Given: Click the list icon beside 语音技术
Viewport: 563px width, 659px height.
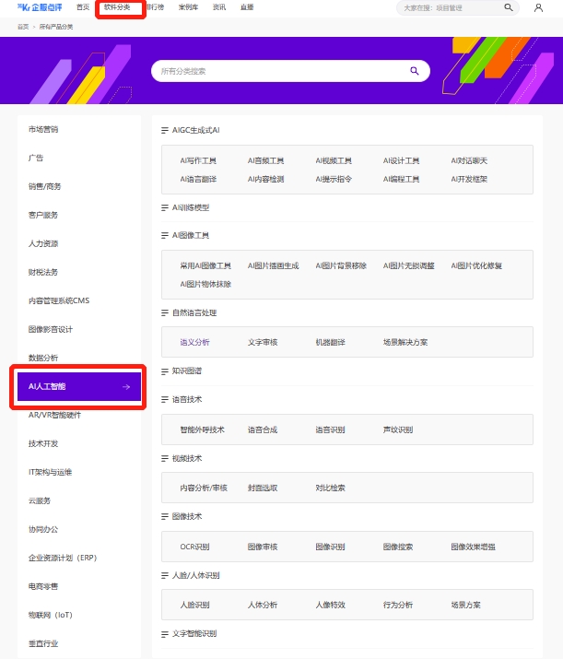Looking at the screenshot, I should pos(165,400).
